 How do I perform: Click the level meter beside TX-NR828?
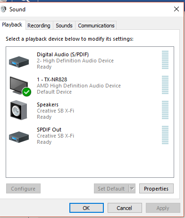click(165, 85)
